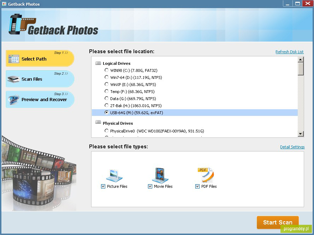
Task: Click the 'Win7-64 (D:) (117.19G, NTFS)' label
Action: coord(136,77)
